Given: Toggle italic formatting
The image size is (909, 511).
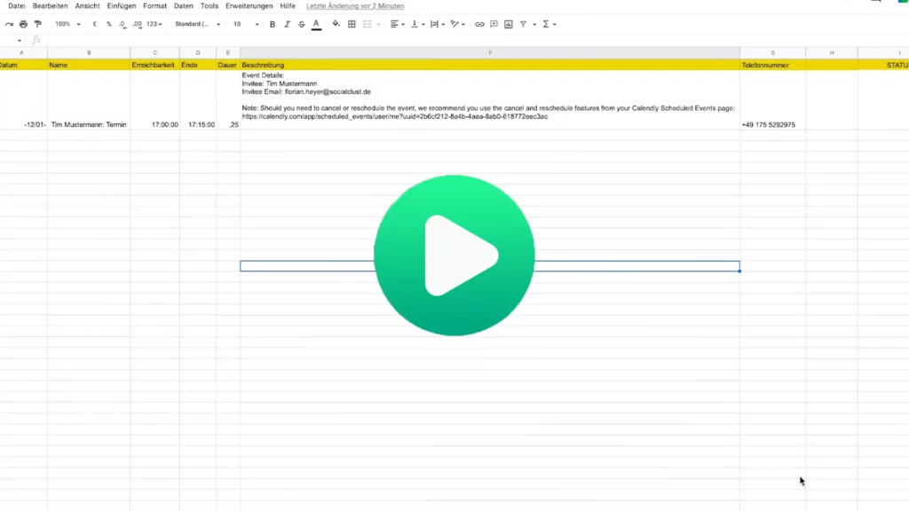Looking at the screenshot, I should tap(287, 24).
